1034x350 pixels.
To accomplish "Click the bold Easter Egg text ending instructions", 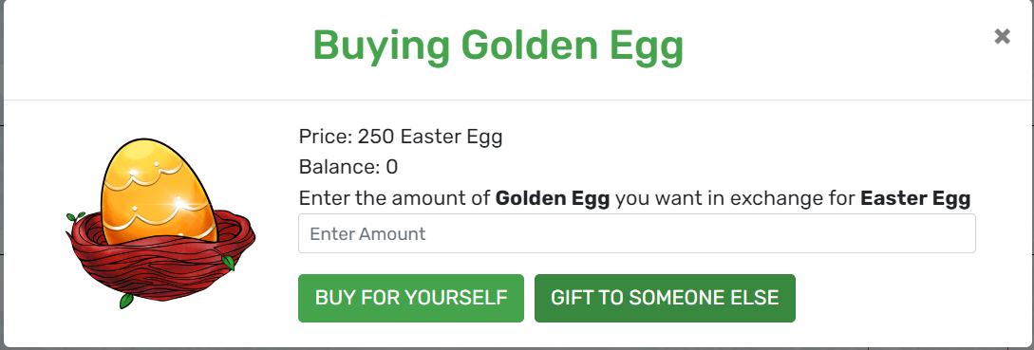I will [915, 198].
